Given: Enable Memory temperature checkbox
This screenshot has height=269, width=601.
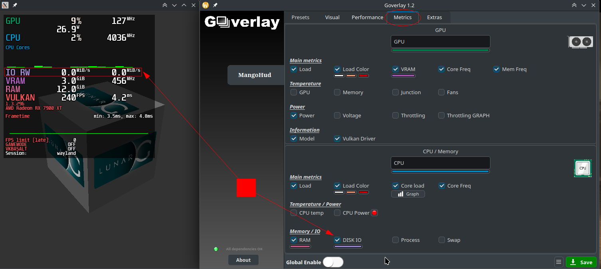Looking at the screenshot, I should pyautogui.click(x=337, y=92).
